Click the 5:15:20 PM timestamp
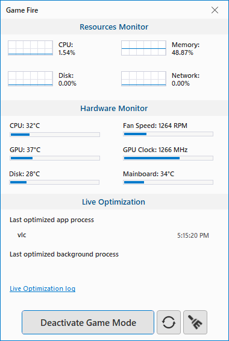The image size is (229, 341). (193, 235)
